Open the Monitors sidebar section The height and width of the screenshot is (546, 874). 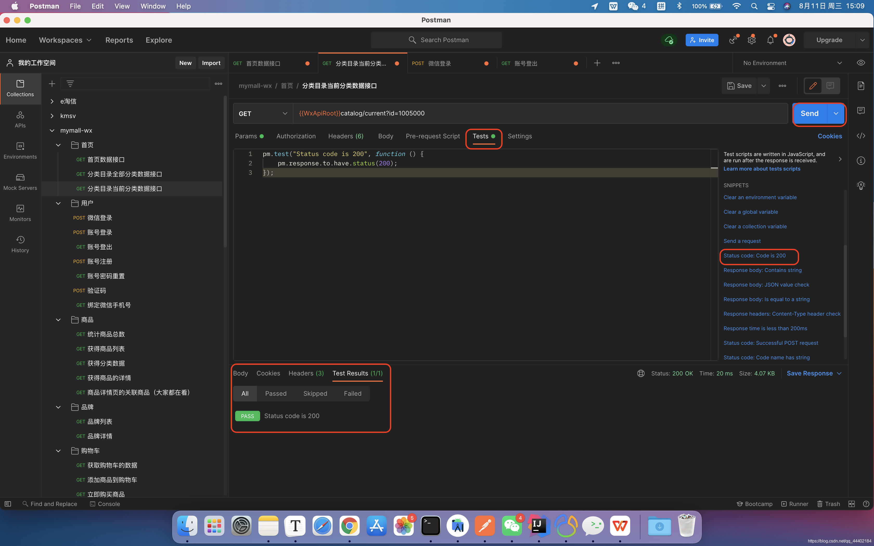[20, 213]
